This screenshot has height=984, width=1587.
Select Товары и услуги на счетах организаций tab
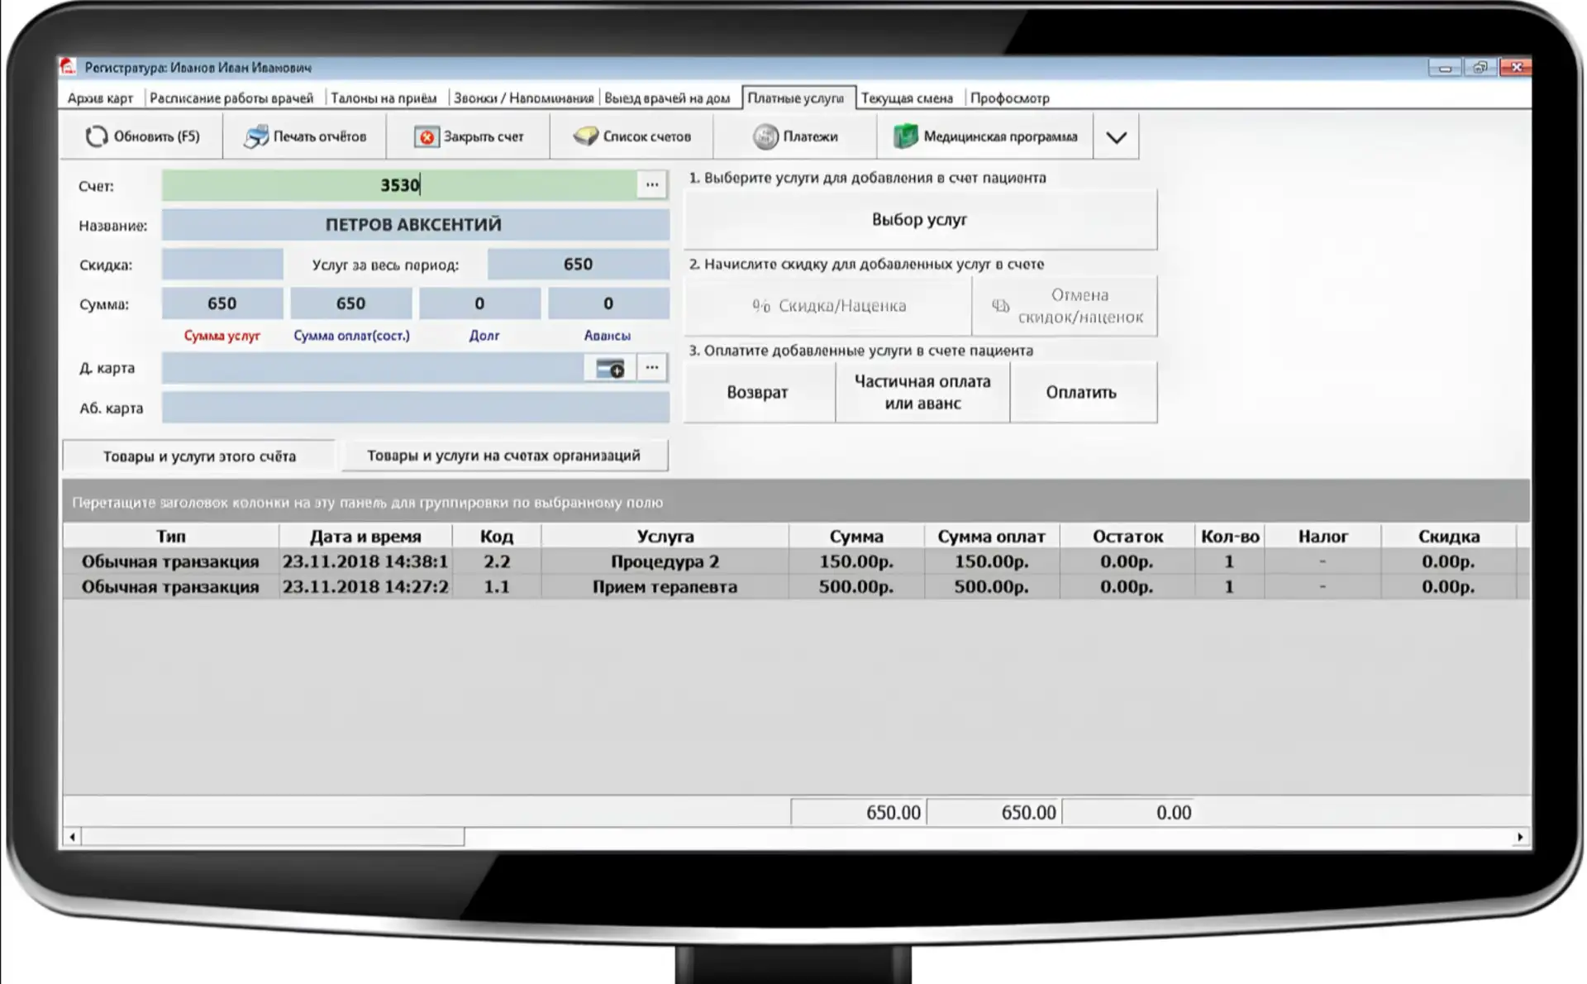503,456
